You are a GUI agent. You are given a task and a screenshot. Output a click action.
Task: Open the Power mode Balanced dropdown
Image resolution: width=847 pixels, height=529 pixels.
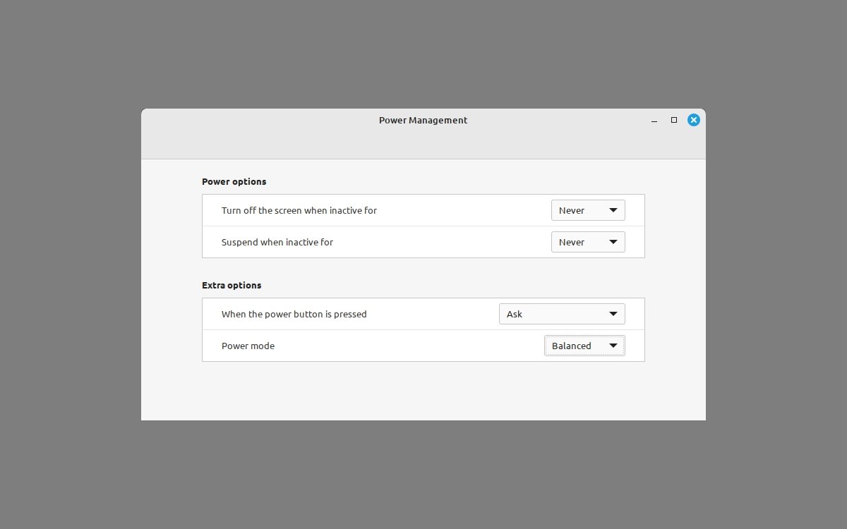point(584,346)
